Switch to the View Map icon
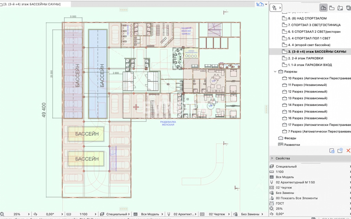This screenshot has width=351, height=219. (x=332, y=8)
